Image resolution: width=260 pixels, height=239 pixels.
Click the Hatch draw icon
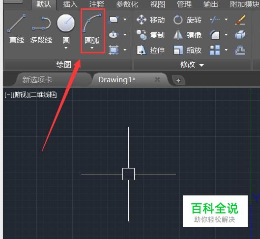[114, 50]
